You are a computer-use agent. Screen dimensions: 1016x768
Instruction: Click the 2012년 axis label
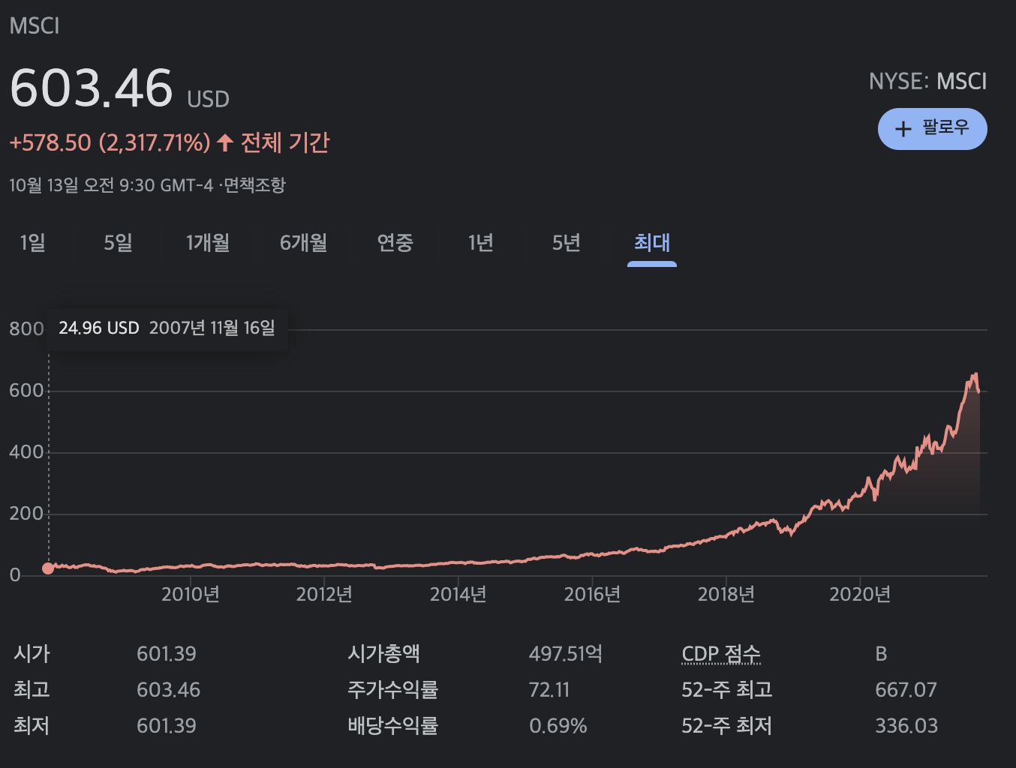tap(324, 595)
